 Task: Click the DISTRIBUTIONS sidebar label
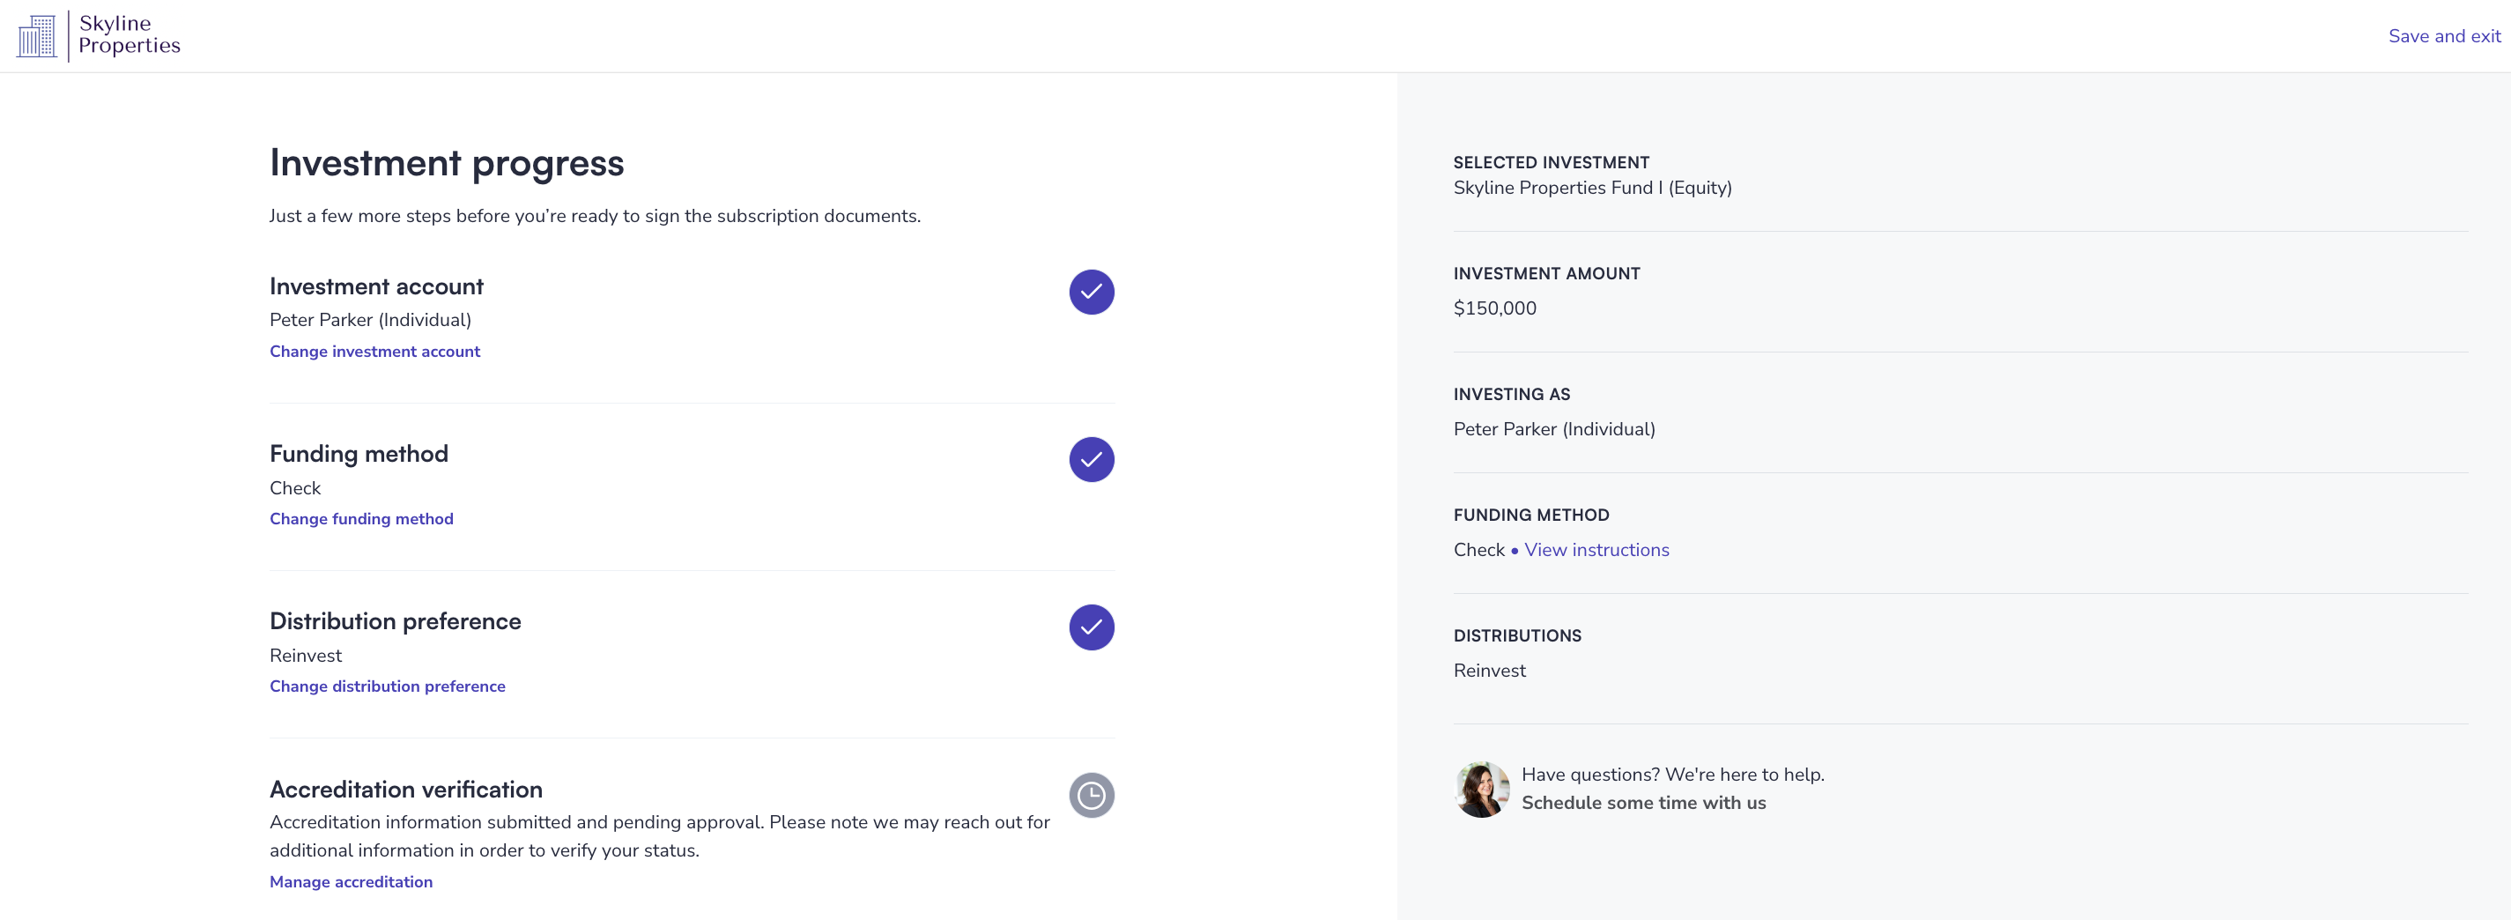1517,636
